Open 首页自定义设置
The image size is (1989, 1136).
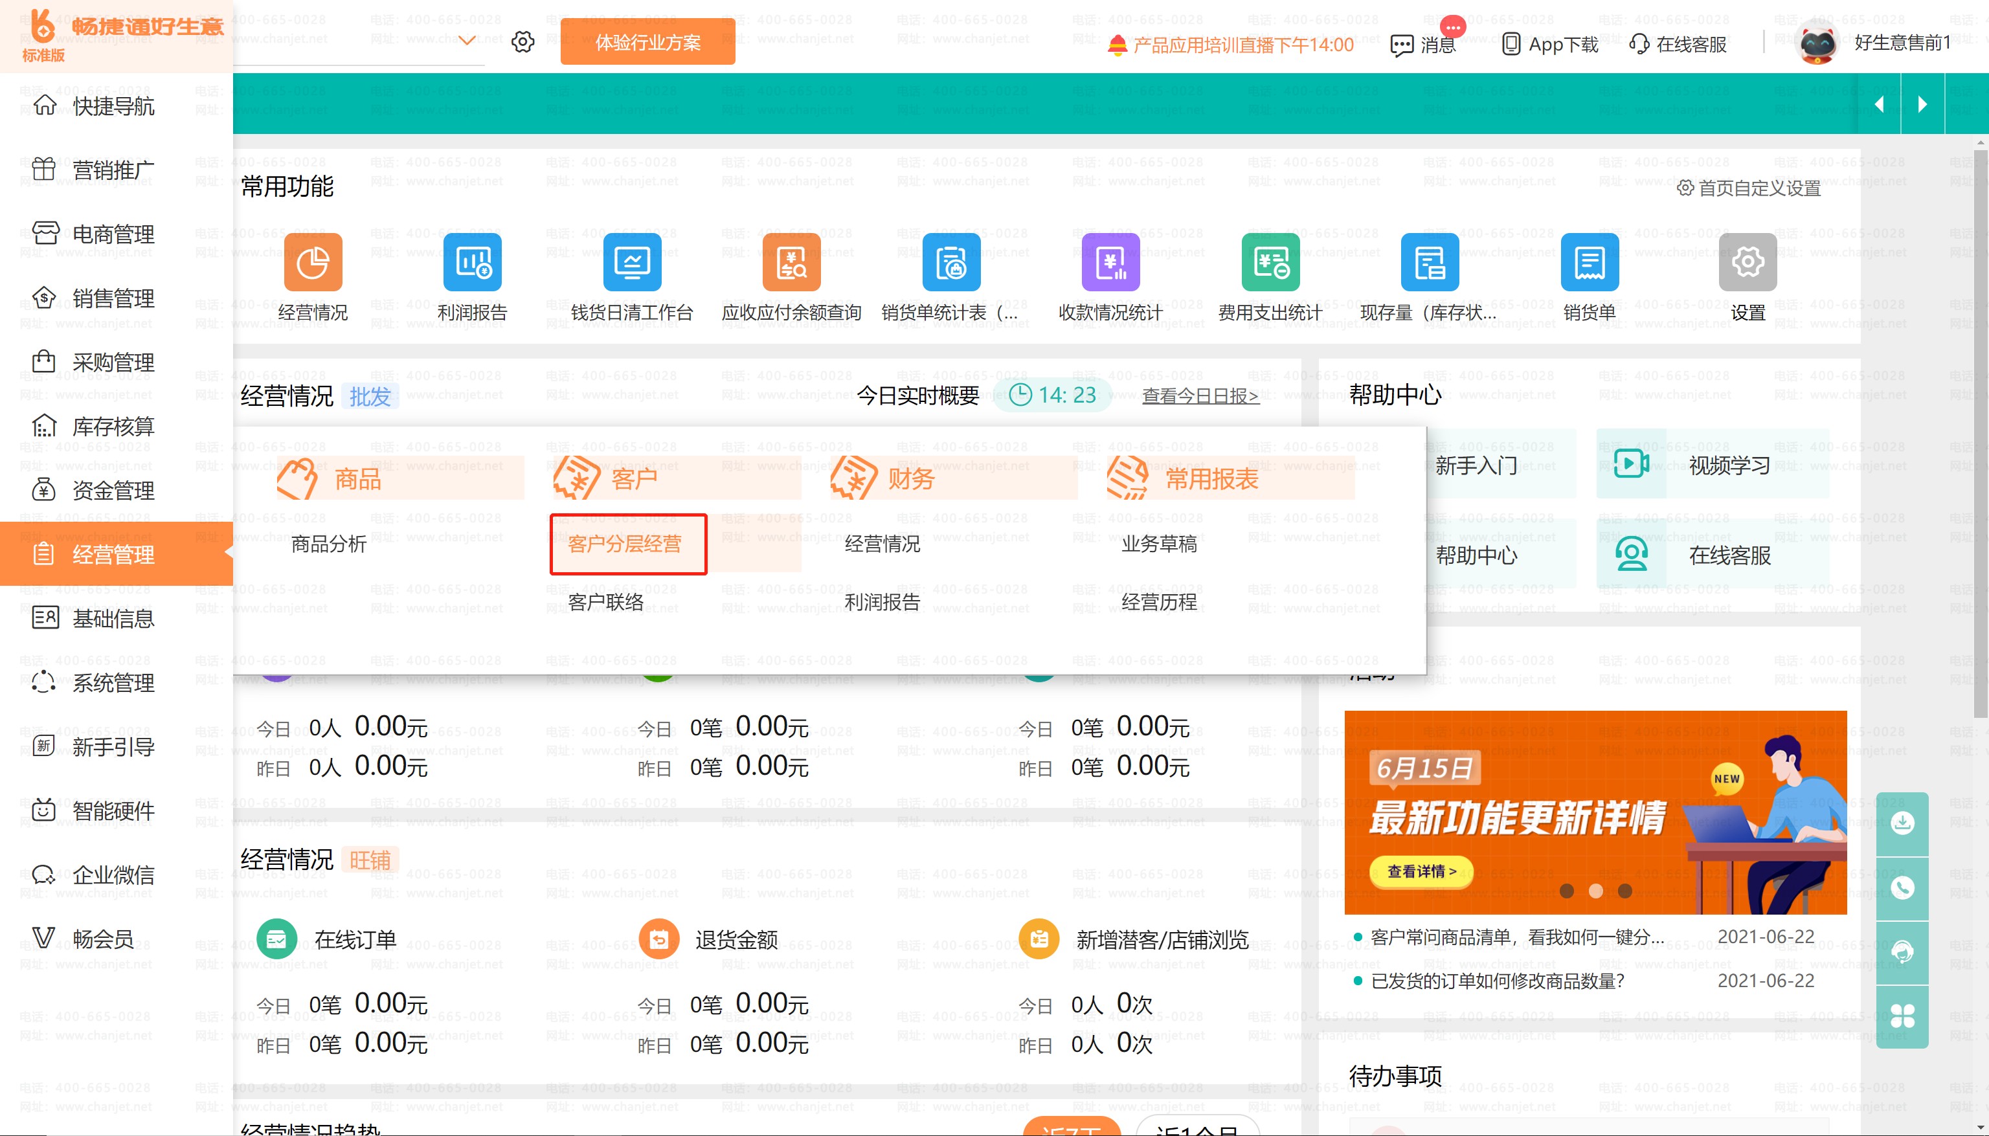click(1749, 188)
